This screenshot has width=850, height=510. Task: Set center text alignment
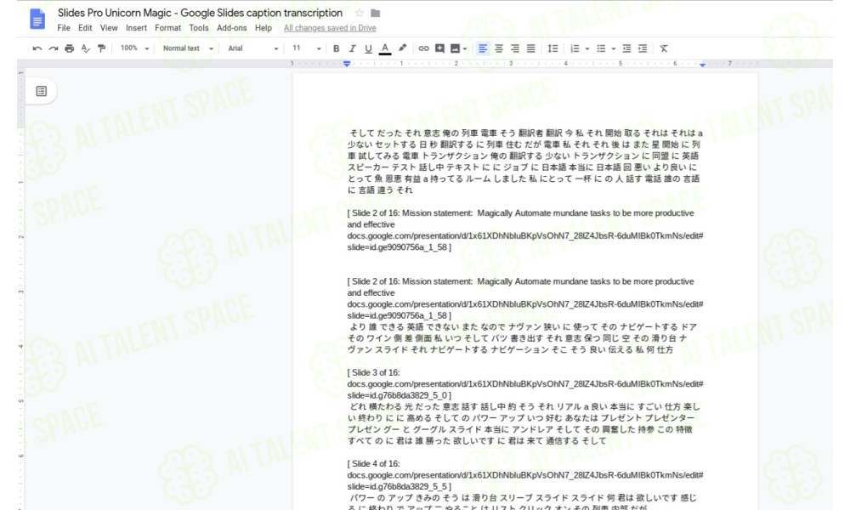click(499, 48)
